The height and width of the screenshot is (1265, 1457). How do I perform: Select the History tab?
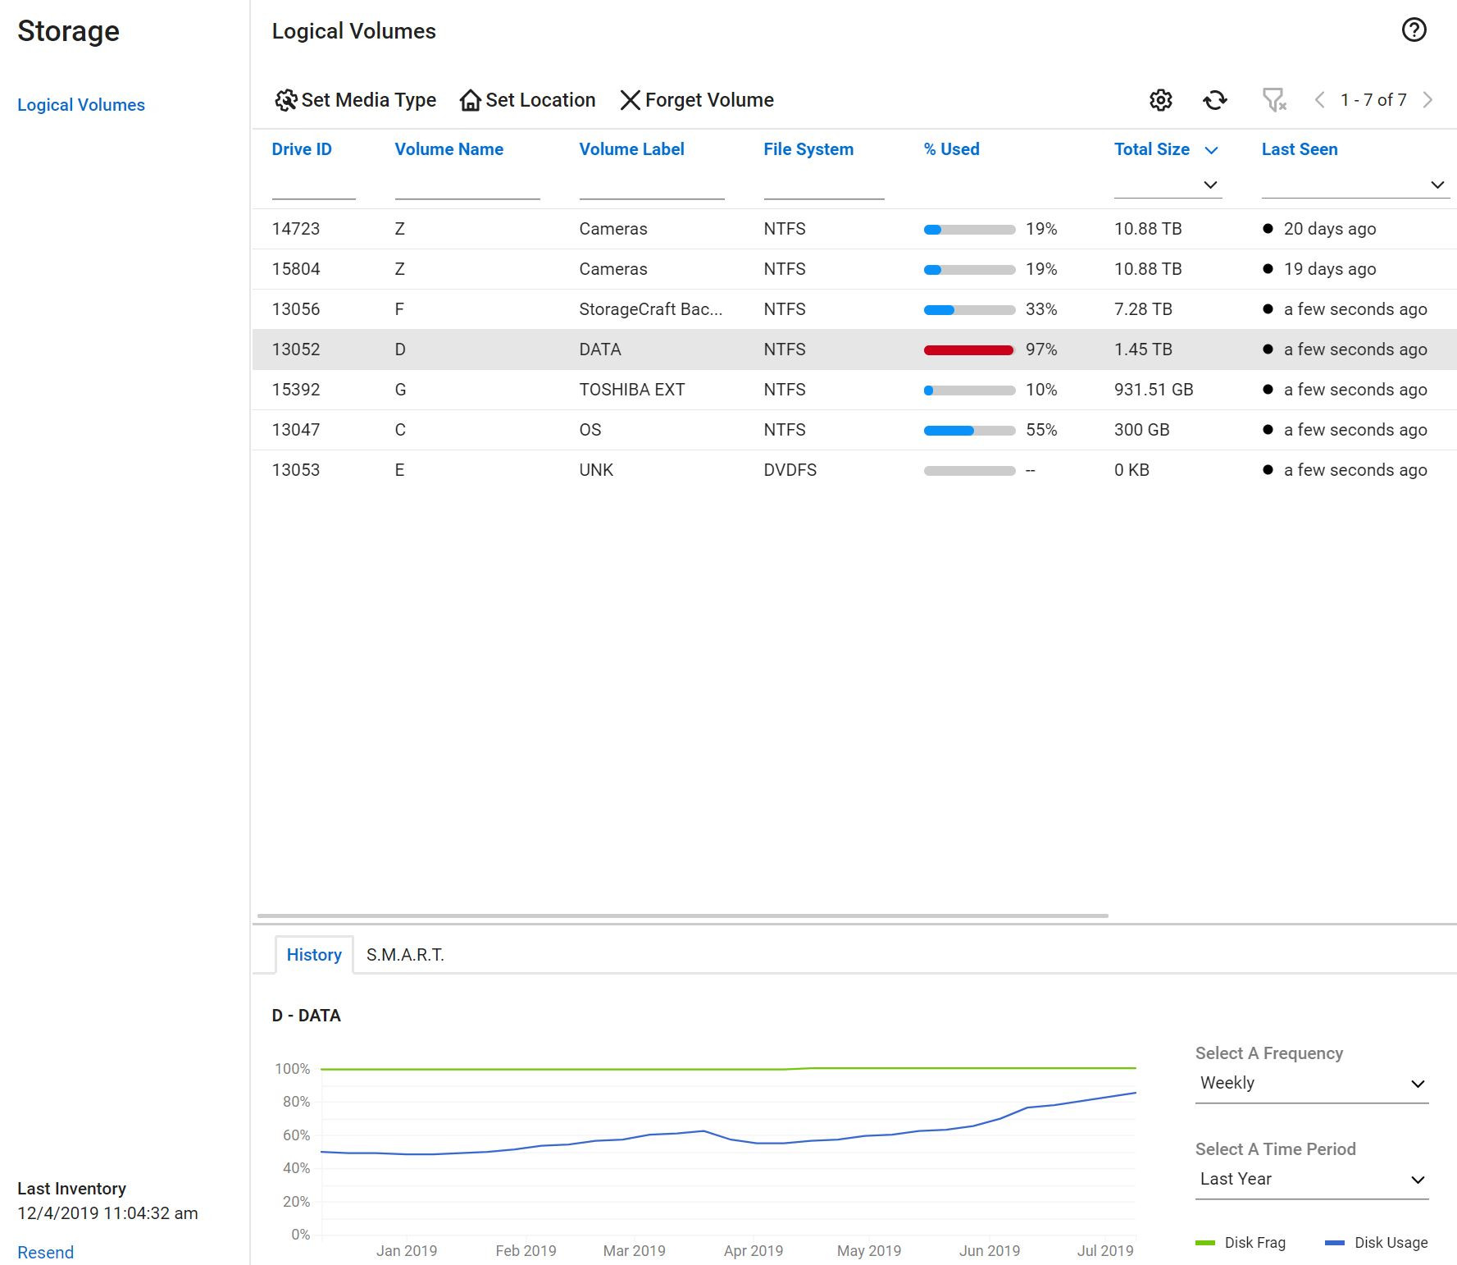(x=314, y=955)
